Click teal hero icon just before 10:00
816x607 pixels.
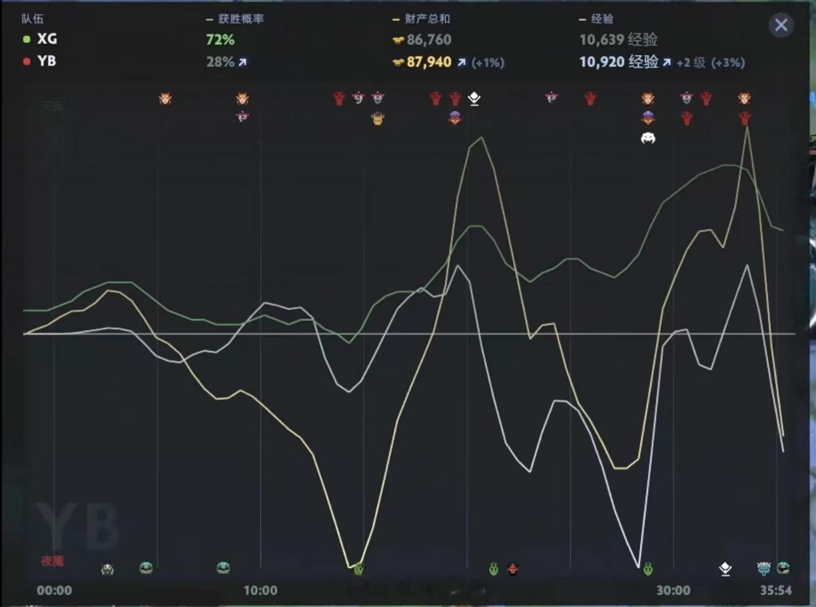click(223, 568)
